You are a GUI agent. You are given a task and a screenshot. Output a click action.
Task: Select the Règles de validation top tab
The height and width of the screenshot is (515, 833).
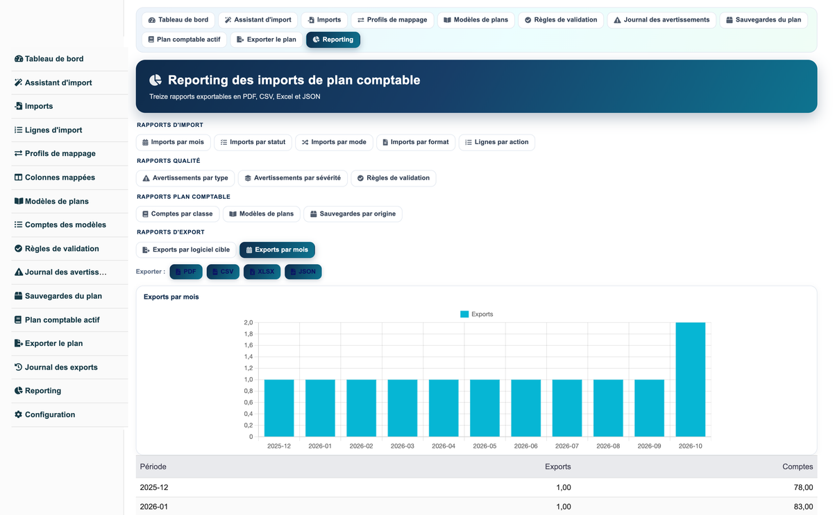[561, 20]
